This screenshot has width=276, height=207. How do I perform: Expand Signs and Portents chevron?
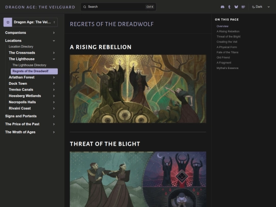pos(54,117)
